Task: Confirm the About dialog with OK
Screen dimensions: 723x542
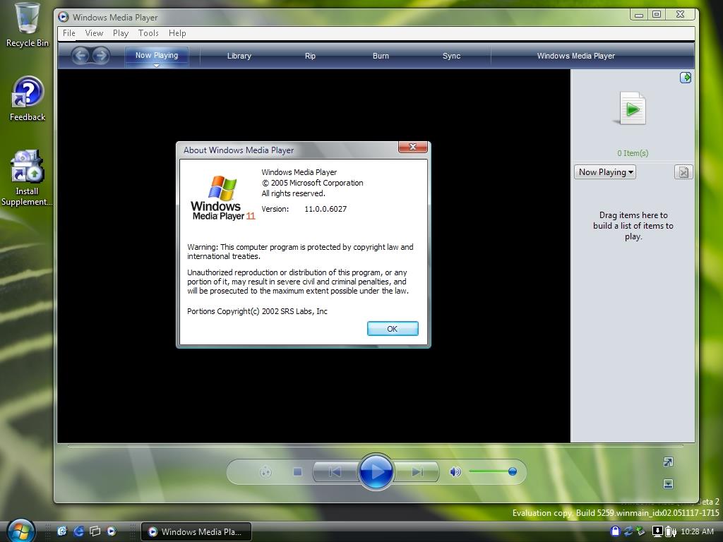Action: tap(393, 329)
